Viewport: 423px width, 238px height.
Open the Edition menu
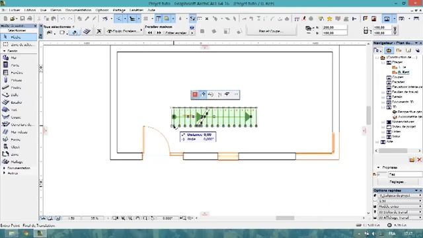[30, 10]
